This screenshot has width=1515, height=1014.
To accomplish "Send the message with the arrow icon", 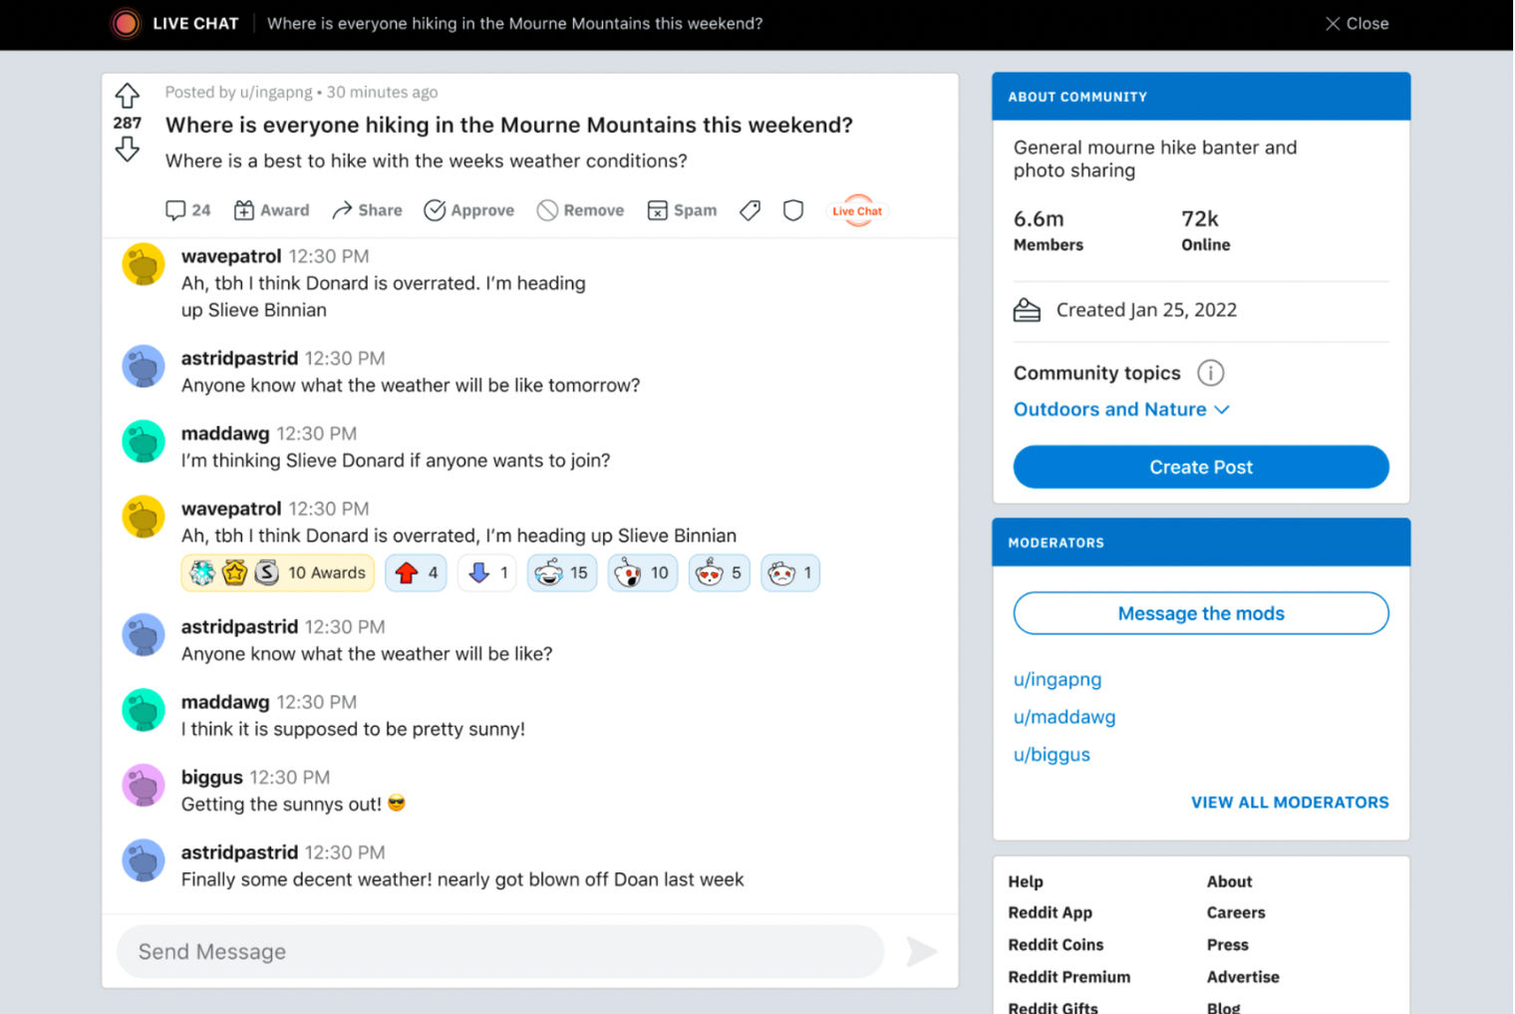I will [x=921, y=951].
